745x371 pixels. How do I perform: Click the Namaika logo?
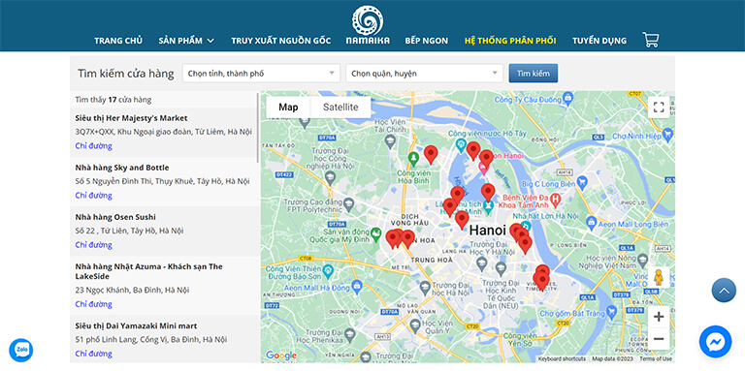coord(368,25)
